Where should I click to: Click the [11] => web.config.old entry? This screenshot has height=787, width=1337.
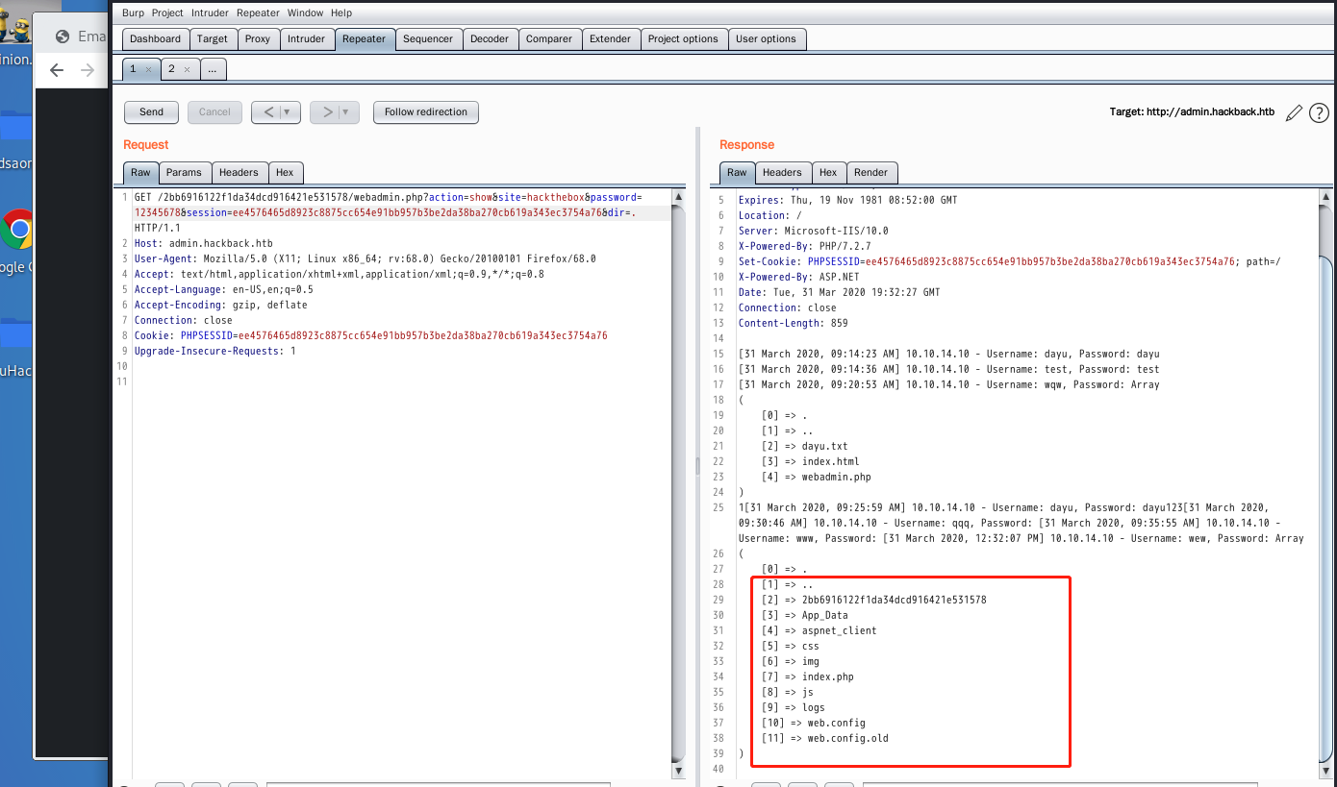click(825, 738)
